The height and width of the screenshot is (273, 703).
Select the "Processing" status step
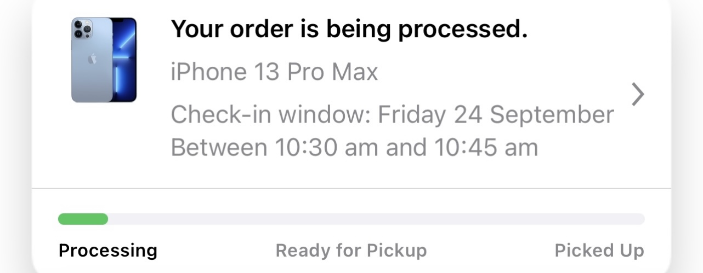click(x=107, y=251)
